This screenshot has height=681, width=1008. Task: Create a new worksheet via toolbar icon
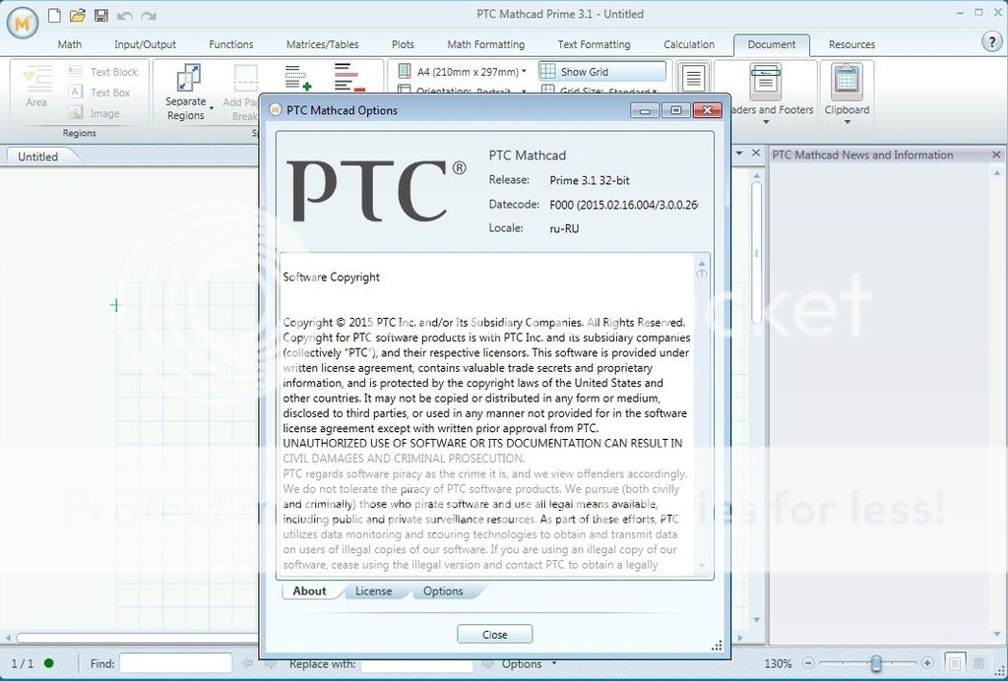click(54, 16)
